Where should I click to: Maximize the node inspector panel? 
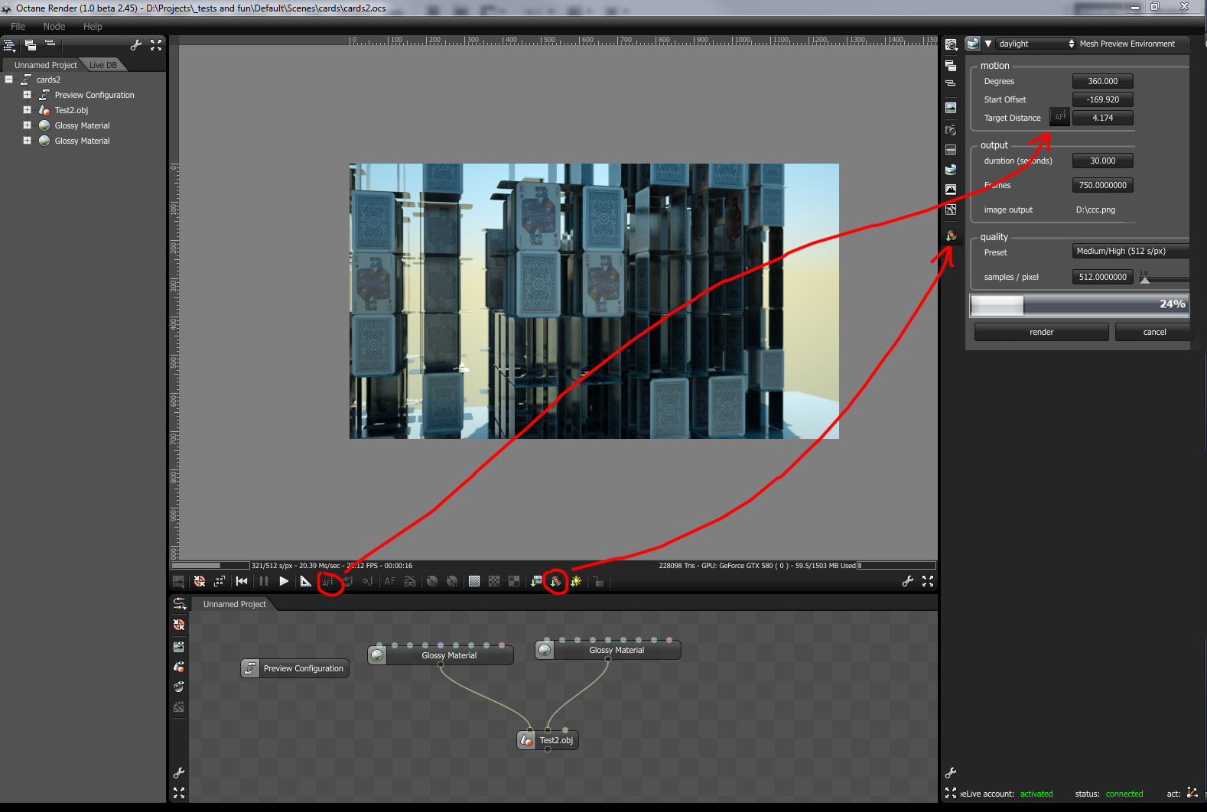coord(951,793)
